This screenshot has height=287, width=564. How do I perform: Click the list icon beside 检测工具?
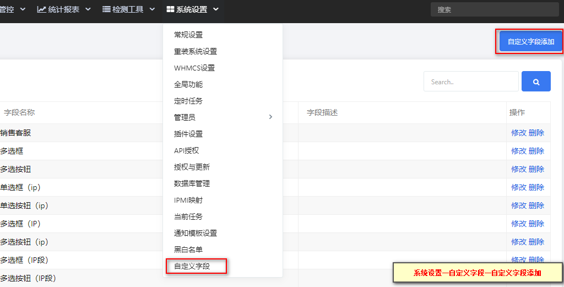click(x=106, y=9)
